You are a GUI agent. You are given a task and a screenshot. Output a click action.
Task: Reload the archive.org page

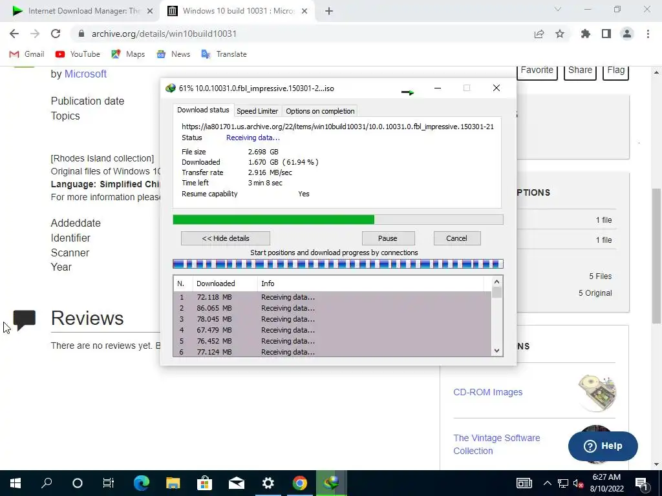pos(56,34)
